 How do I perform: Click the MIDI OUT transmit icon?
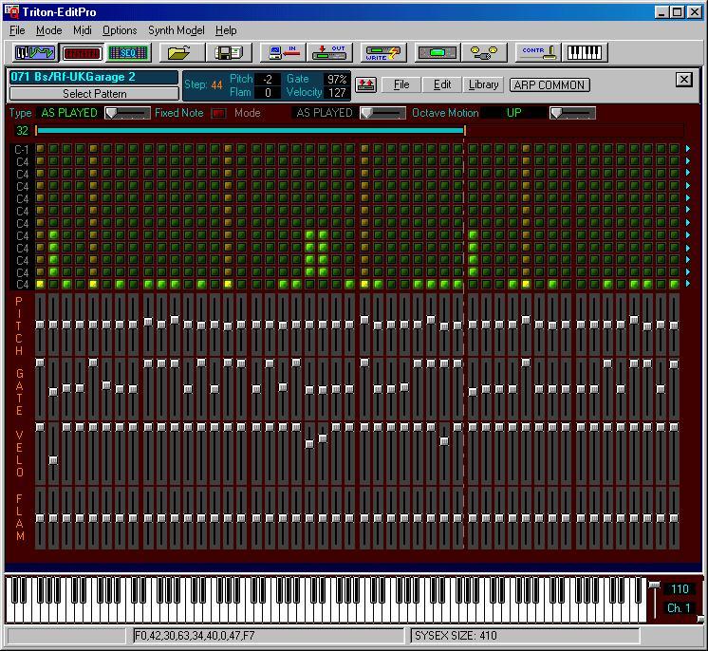[331, 52]
